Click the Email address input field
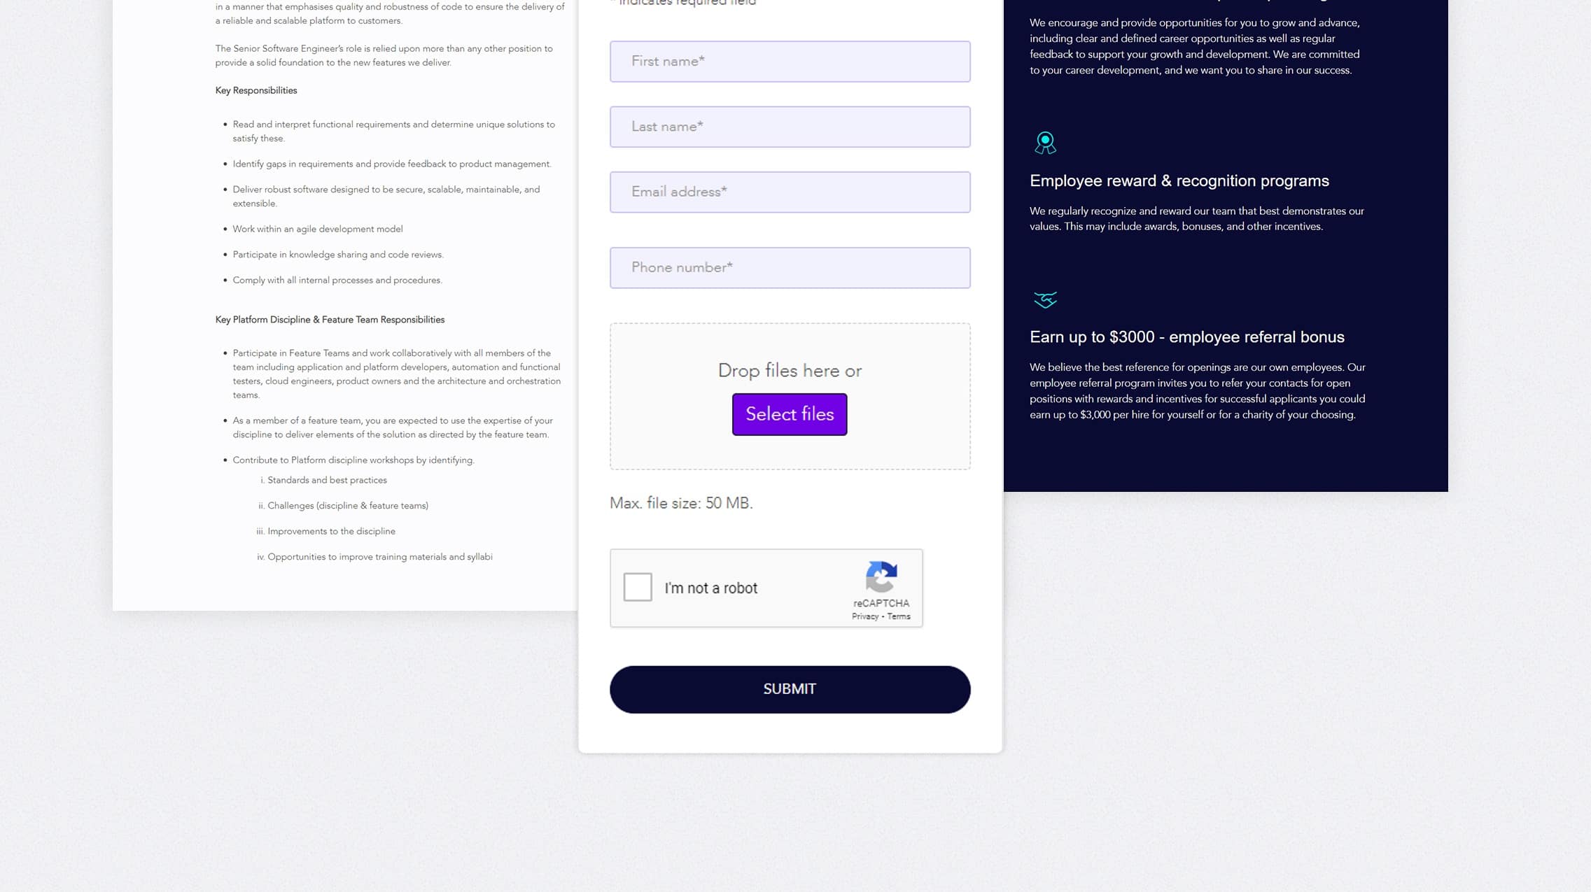Viewport: 1591px width, 892px height. pyautogui.click(x=789, y=192)
